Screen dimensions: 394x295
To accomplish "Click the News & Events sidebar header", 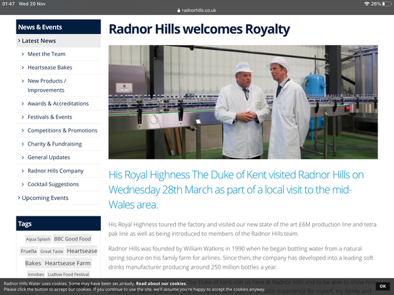I will 58,27.
